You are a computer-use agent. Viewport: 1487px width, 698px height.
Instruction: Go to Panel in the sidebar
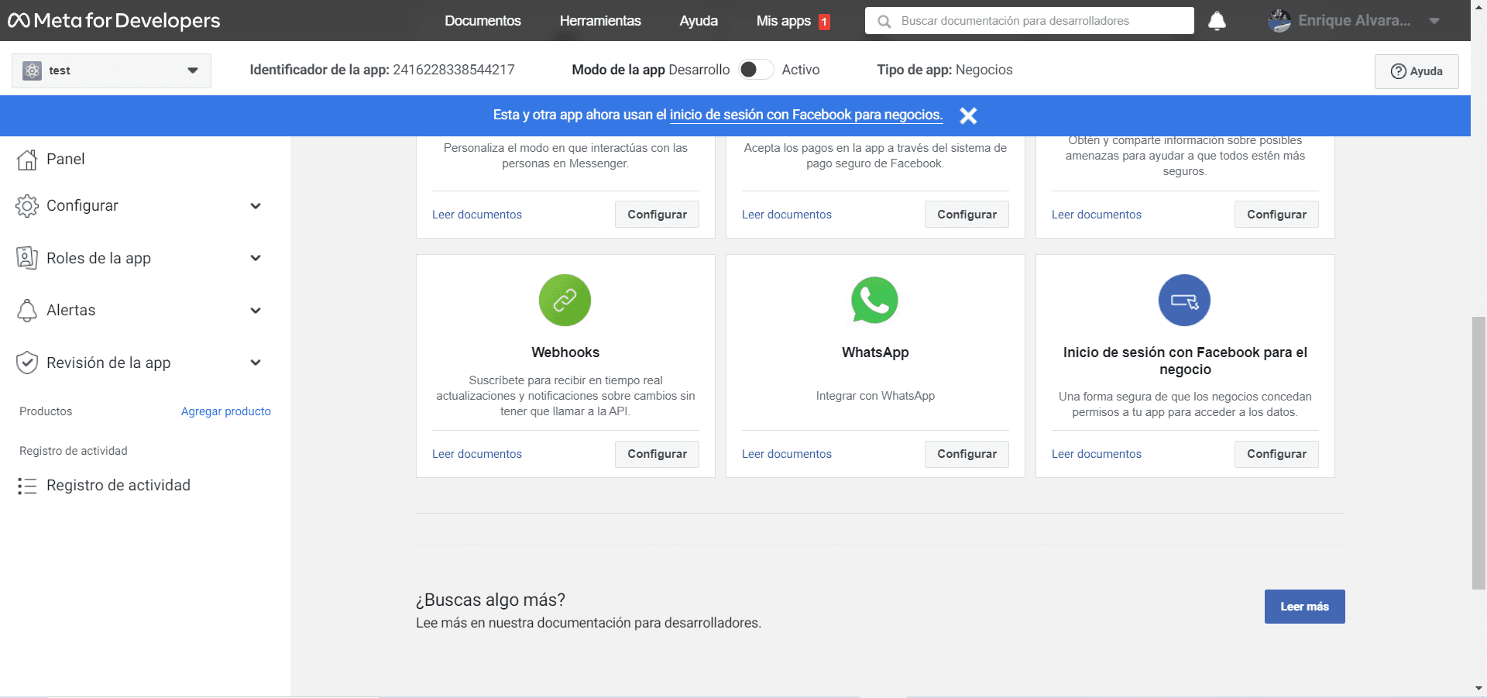tap(66, 159)
